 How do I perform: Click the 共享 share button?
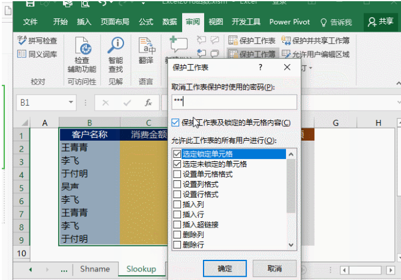pyautogui.click(x=381, y=22)
